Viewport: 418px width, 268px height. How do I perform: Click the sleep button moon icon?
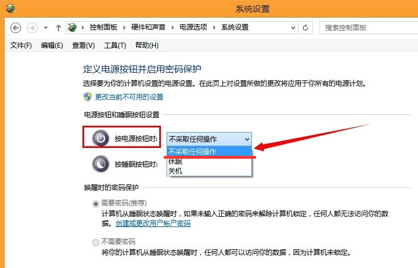click(101, 164)
